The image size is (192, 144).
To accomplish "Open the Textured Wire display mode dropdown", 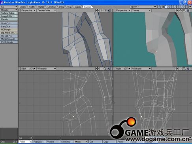I will [47, 10].
